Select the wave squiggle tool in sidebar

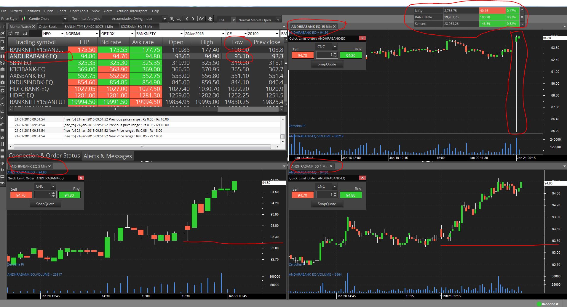[x=2, y=183]
